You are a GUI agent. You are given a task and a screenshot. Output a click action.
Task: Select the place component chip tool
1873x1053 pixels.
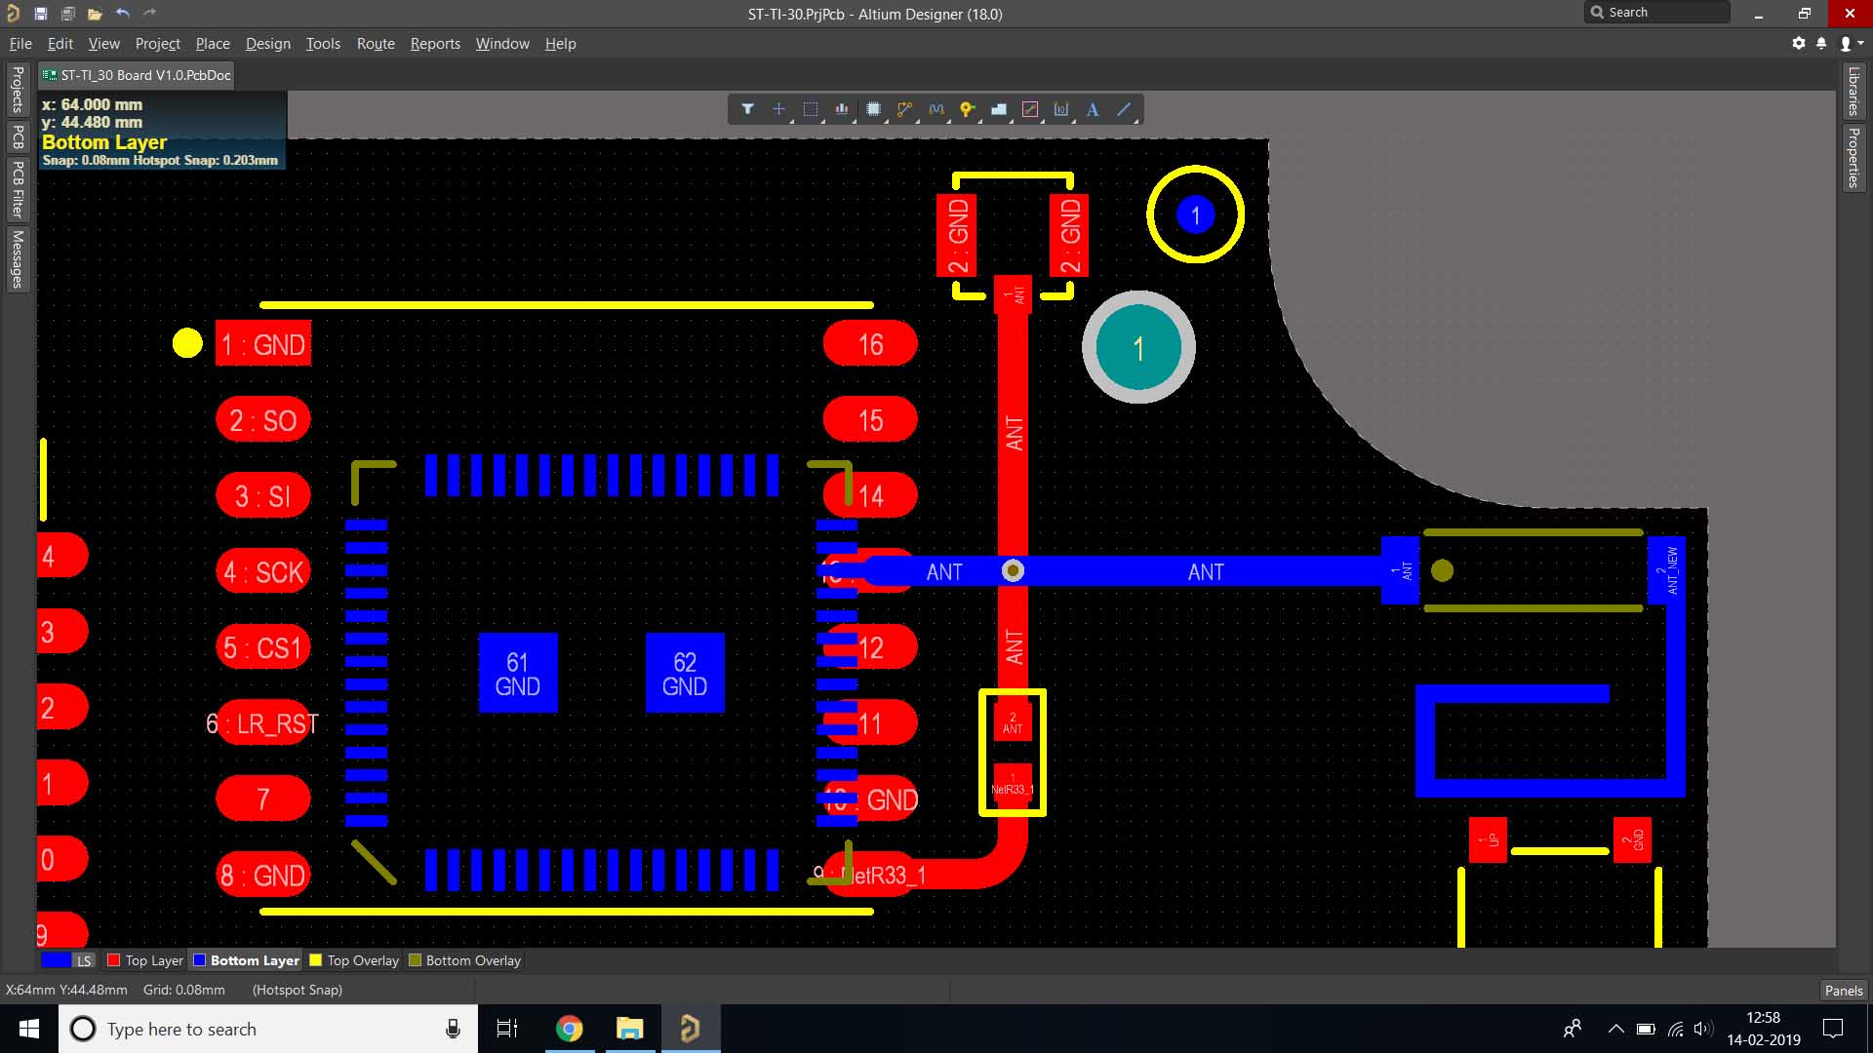[873, 109]
